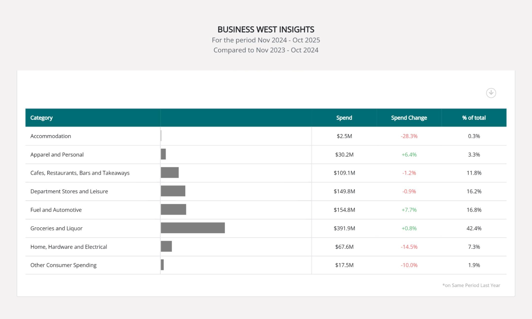This screenshot has width=532, height=319.
Task: Click the 0.3% of total value
Action: point(474,136)
